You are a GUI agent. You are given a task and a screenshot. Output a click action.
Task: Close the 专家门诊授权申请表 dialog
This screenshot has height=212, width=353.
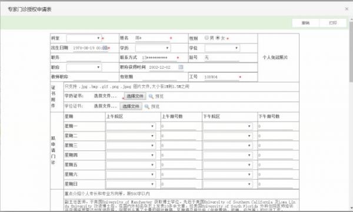tap(347, 9)
